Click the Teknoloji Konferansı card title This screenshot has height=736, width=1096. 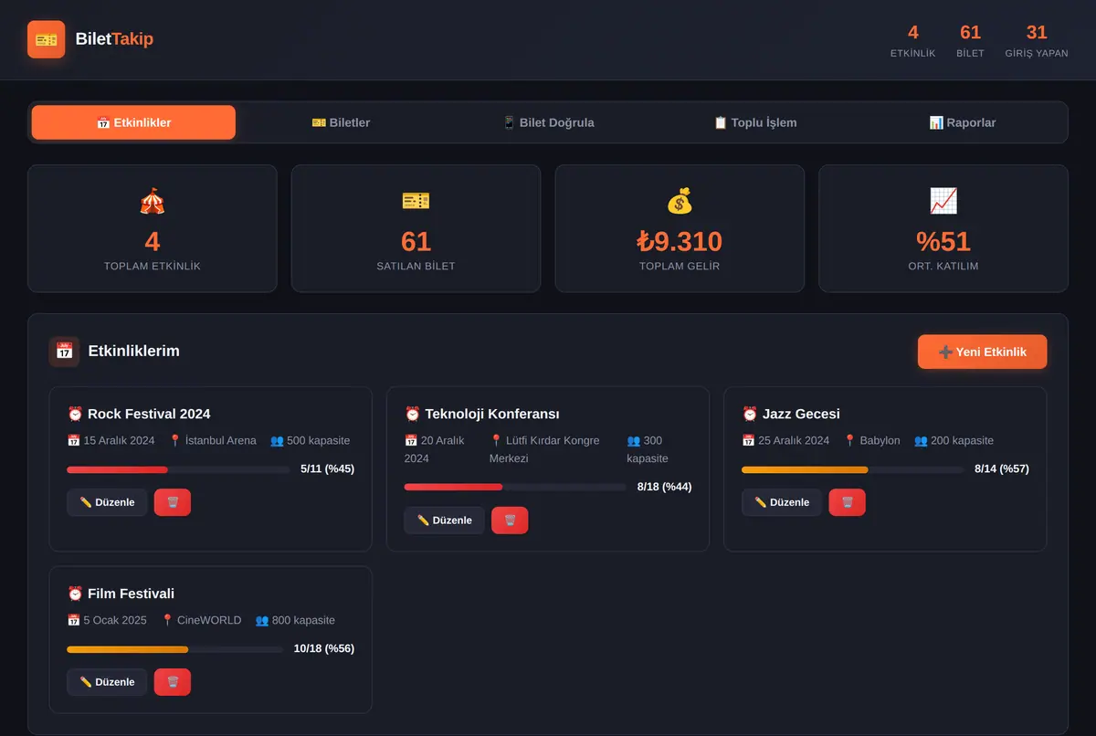tap(482, 414)
